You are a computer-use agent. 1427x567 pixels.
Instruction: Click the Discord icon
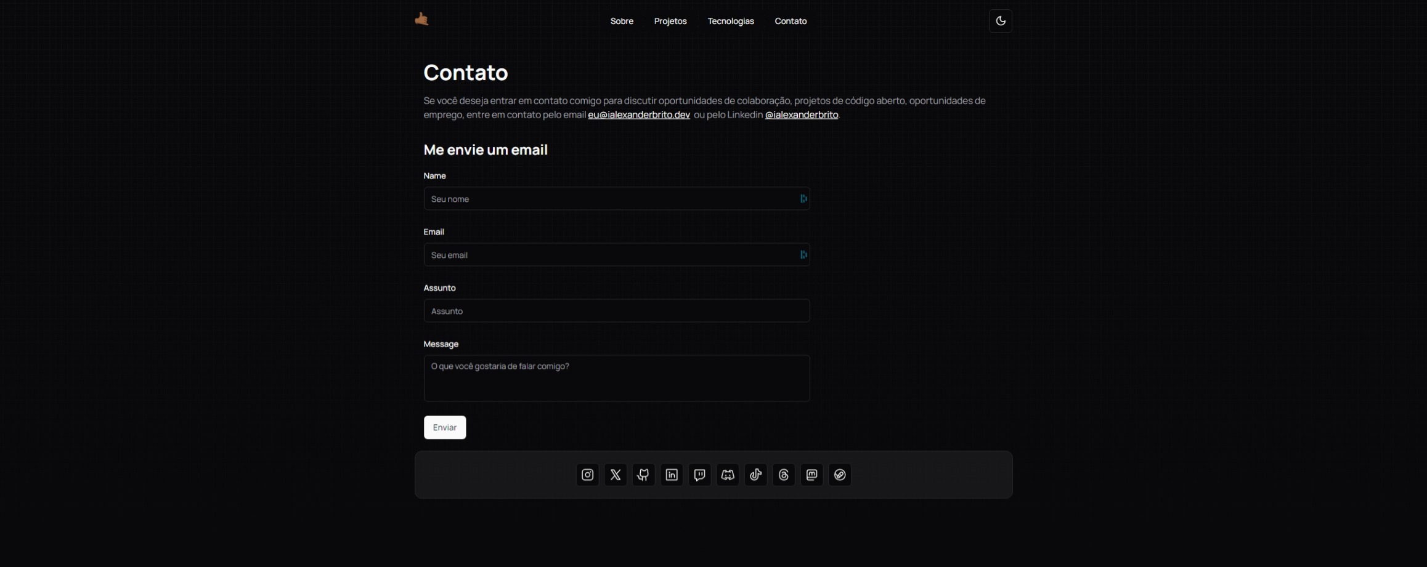[x=728, y=475]
